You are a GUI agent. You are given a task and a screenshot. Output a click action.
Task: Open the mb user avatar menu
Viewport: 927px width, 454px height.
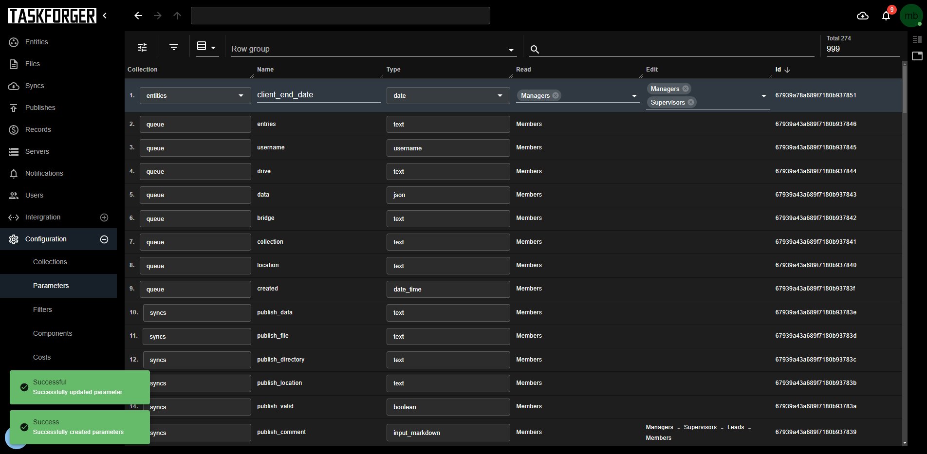click(911, 16)
